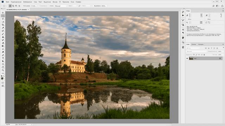Open the workspace switcher icon
The height and width of the screenshot is (126, 225).
pos(217,6)
